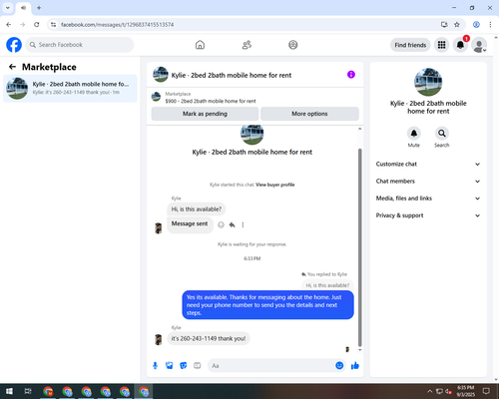Click the 'Hi, is this available?' message from Kylie
The height and width of the screenshot is (399, 499).
(x=197, y=209)
